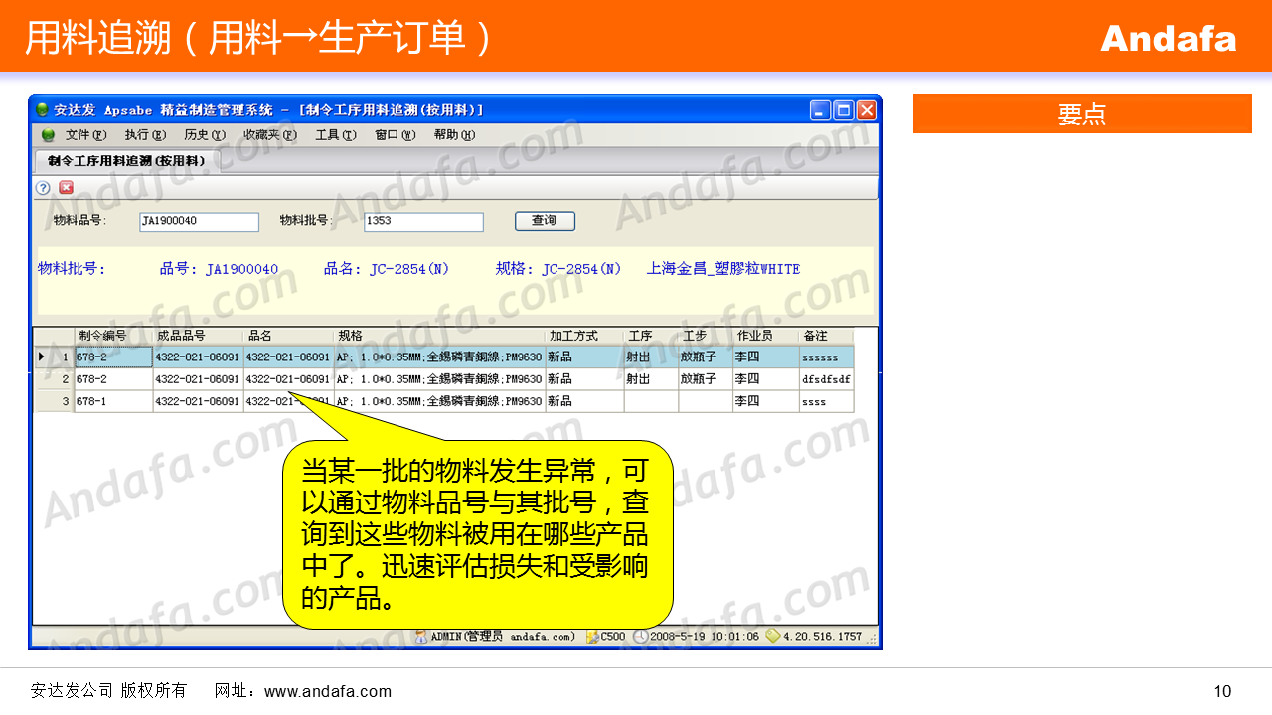Maximize the Apsabe application window

pos(843,110)
